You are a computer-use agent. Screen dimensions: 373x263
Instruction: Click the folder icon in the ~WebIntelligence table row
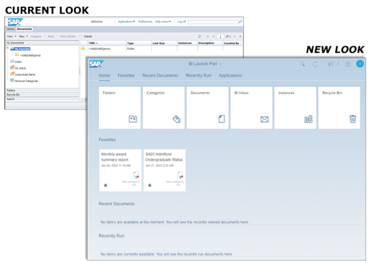83,48
